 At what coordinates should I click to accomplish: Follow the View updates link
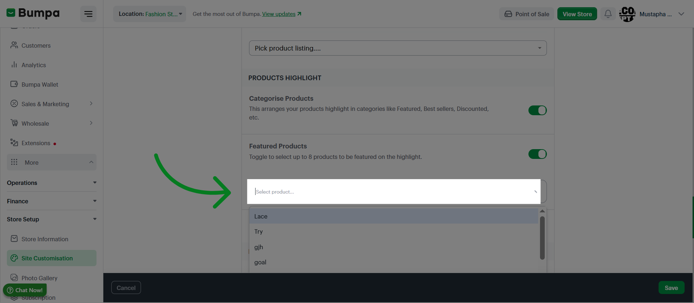(279, 14)
